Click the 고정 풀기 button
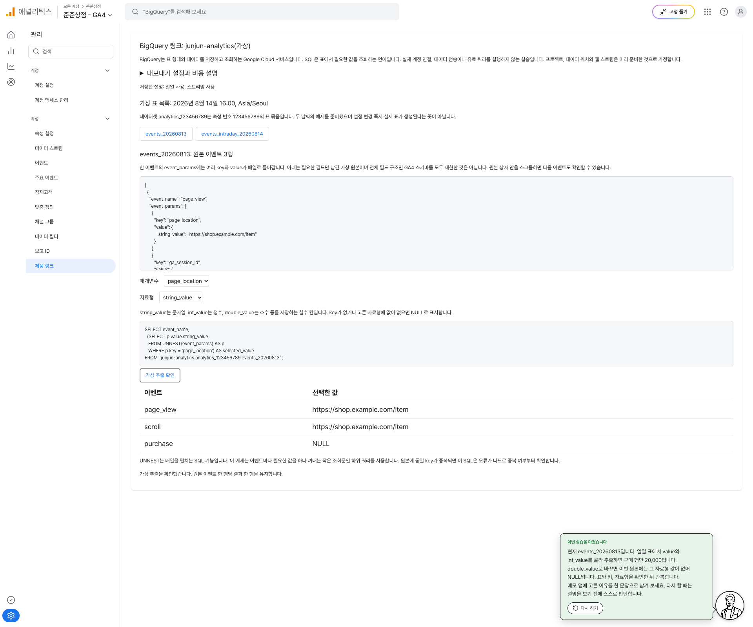This screenshot has width=753, height=627. [673, 12]
